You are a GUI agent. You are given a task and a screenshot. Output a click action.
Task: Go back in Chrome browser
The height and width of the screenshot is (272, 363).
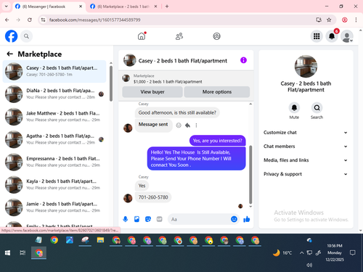pyautogui.click(x=7, y=20)
